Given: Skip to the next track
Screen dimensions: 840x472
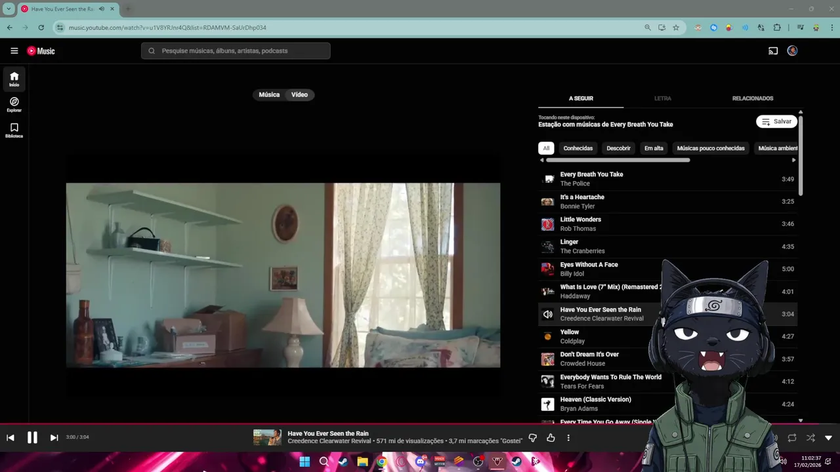Looking at the screenshot, I should tap(54, 438).
